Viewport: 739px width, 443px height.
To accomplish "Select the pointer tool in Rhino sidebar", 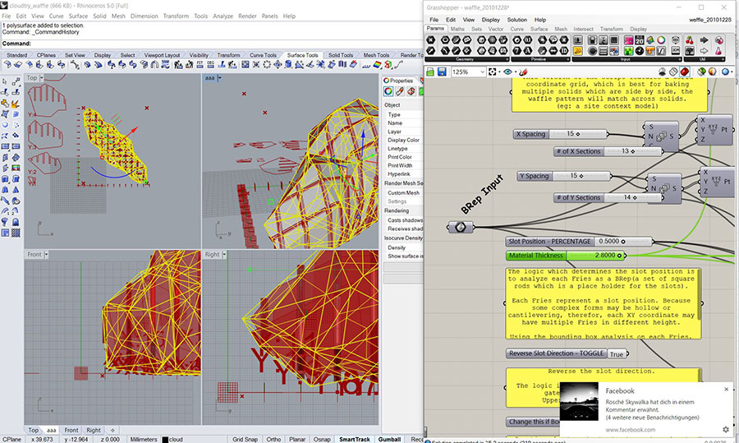I will click(x=5, y=81).
